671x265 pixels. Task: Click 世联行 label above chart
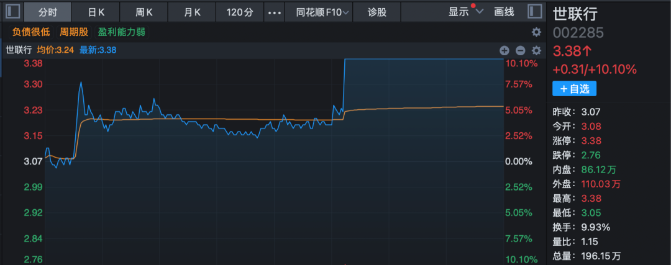(19, 50)
